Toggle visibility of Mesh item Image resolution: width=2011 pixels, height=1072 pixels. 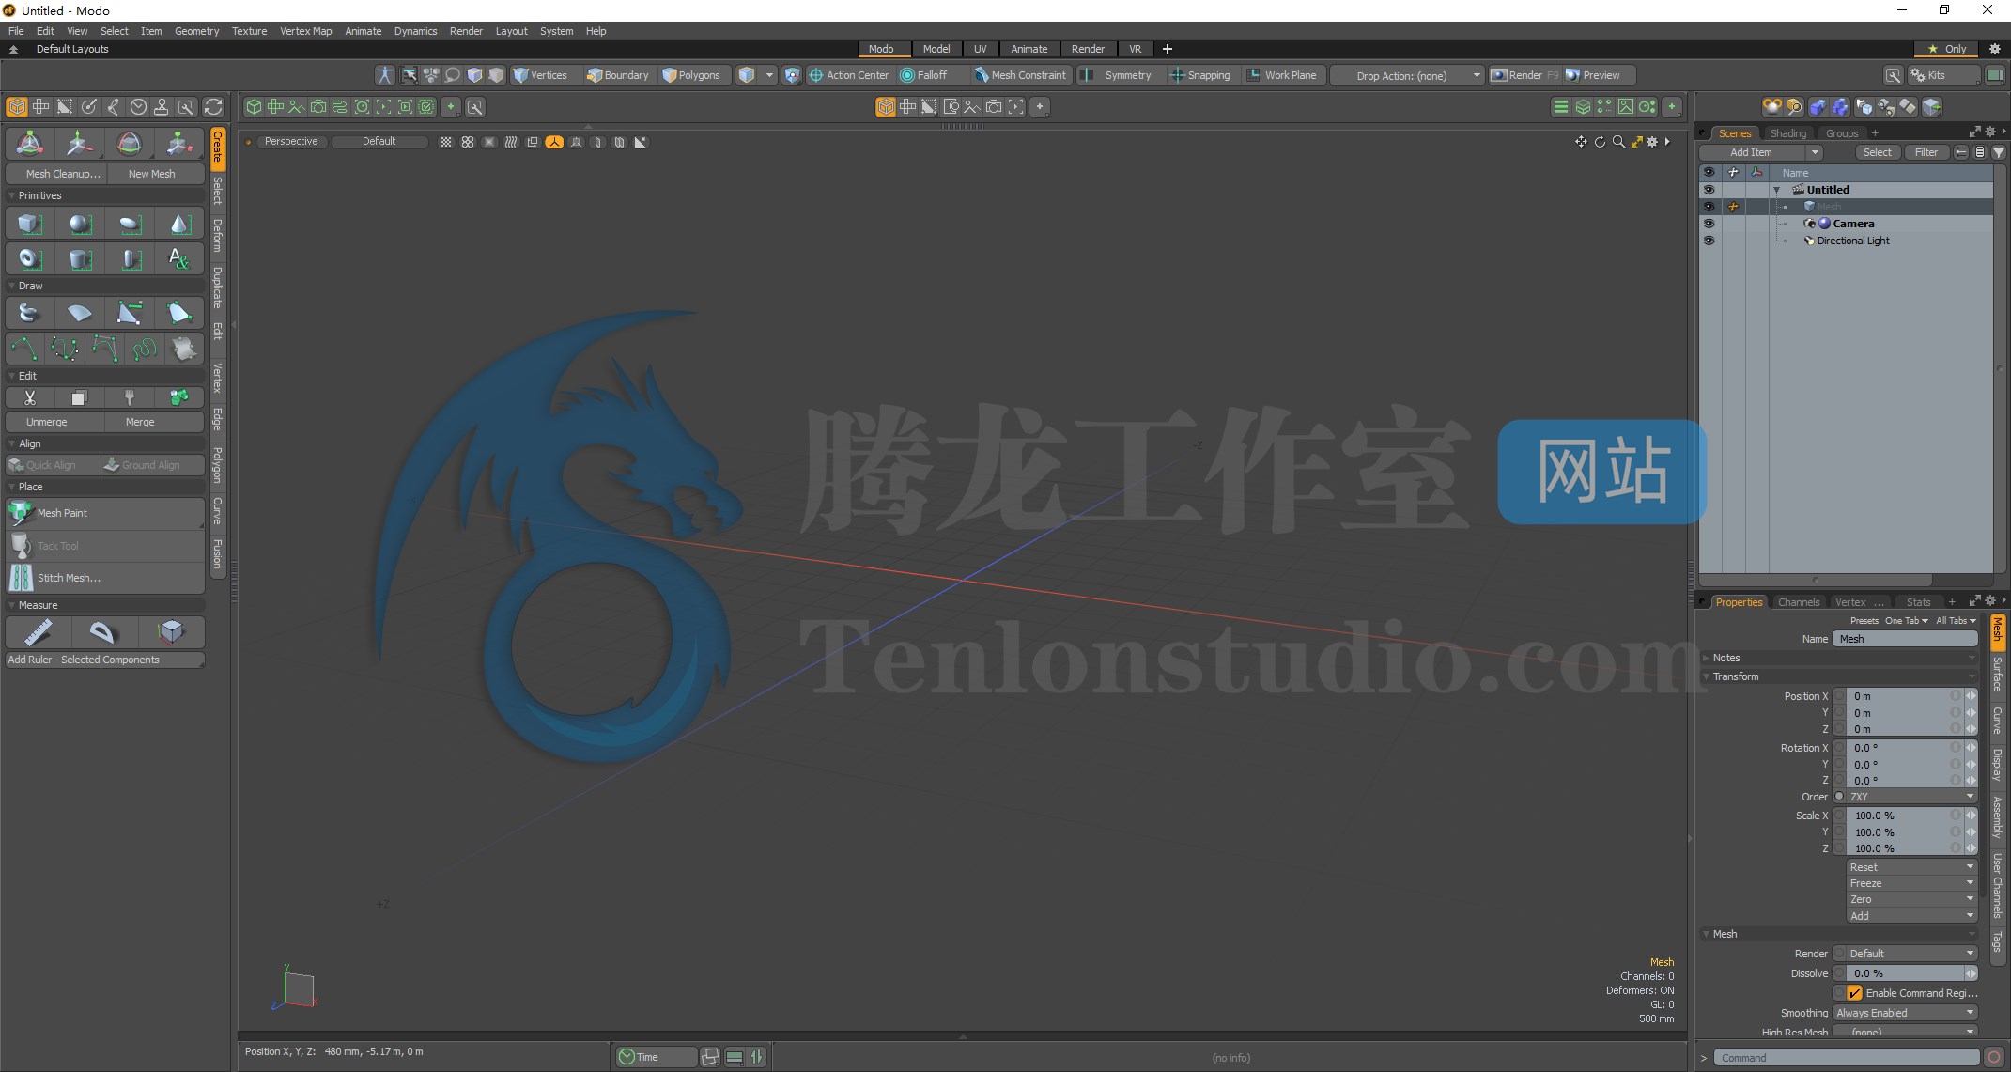1709,207
